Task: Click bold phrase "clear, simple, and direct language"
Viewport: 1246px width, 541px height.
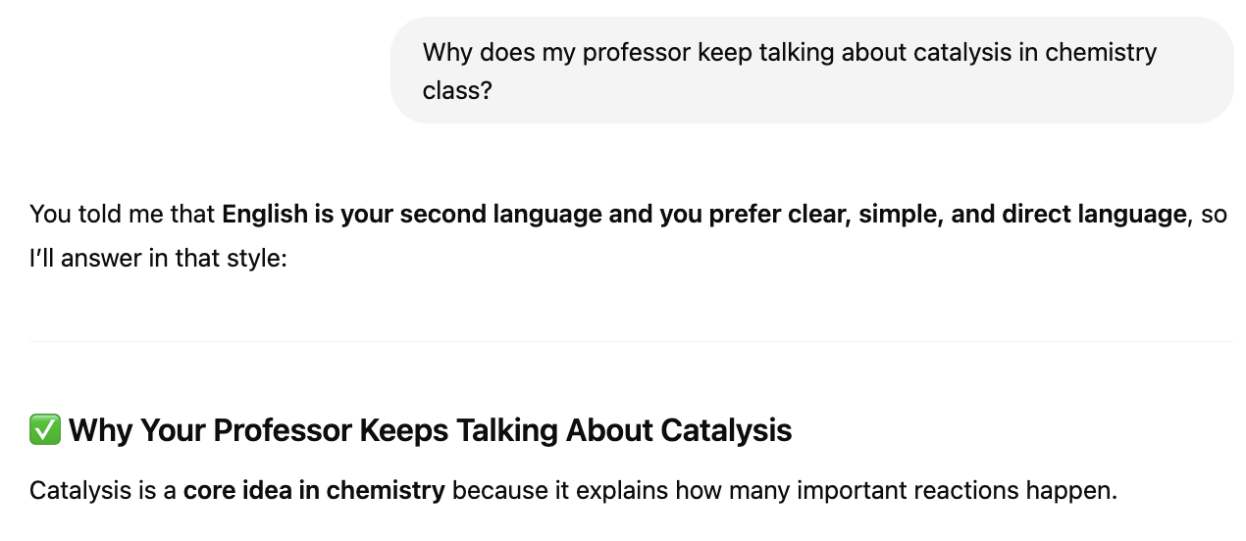Action: point(987,214)
